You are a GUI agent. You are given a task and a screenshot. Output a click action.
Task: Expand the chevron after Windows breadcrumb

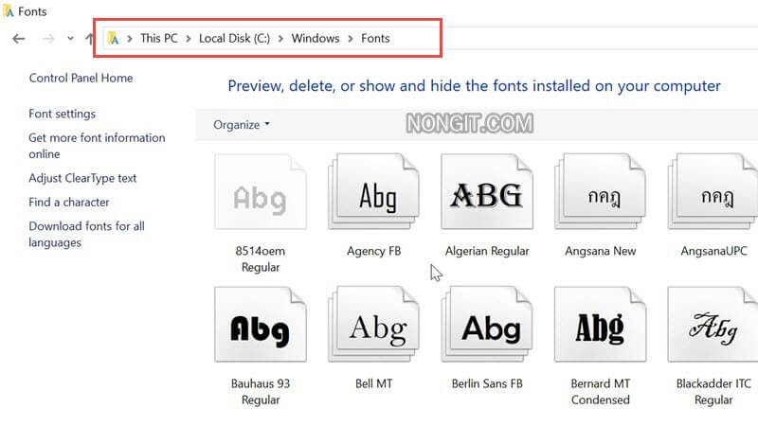[351, 39]
